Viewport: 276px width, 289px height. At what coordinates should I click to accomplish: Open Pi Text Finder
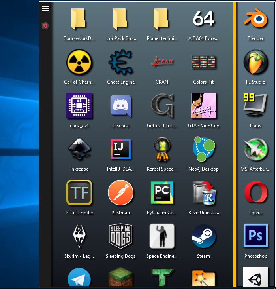79,193
